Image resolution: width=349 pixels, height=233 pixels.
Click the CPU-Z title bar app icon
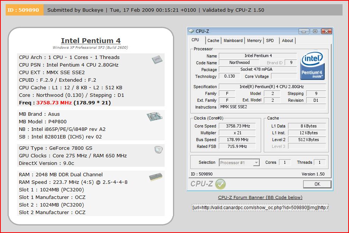191,31
